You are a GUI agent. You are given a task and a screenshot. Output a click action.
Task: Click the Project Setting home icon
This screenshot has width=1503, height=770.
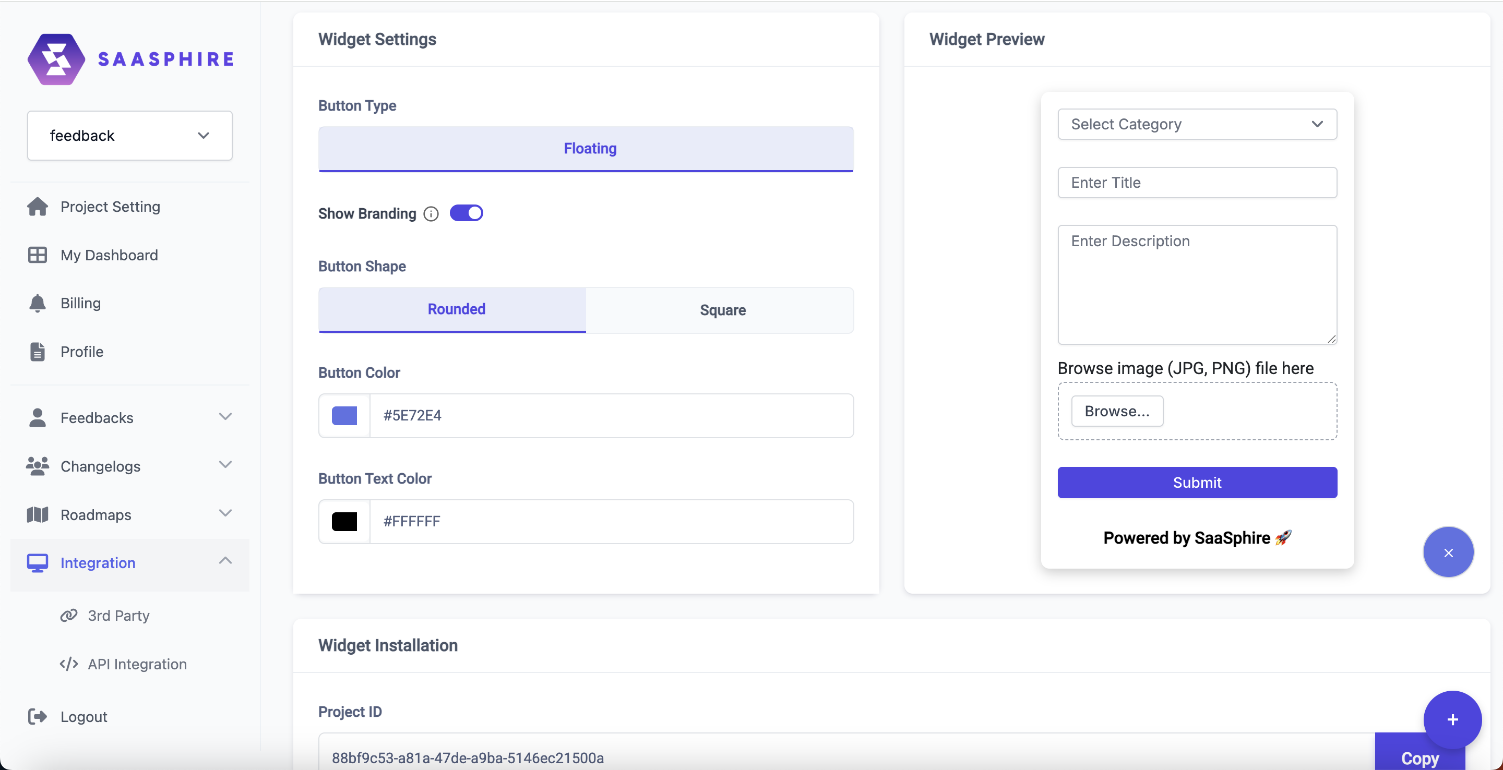click(38, 207)
